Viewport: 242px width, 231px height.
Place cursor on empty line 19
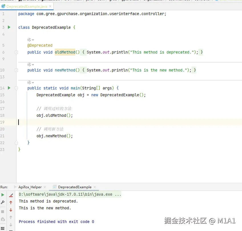(130, 122)
